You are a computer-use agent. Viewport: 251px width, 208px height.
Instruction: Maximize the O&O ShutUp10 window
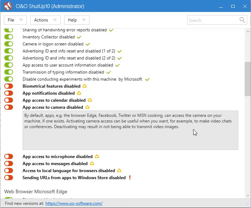click(x=233, y=6)
